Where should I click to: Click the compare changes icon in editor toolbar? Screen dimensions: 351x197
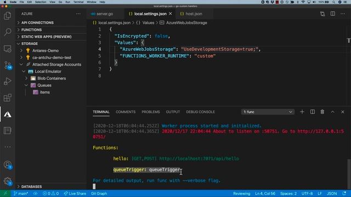pyautogui.click(x=322, y=14)
